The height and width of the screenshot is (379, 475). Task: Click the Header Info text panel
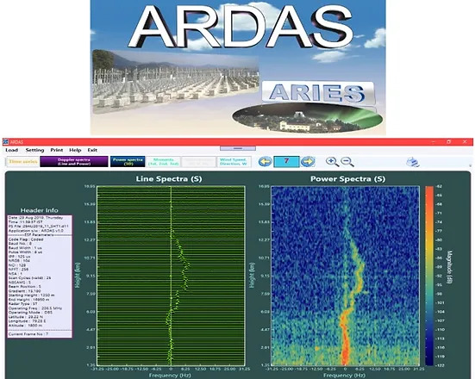40,276
